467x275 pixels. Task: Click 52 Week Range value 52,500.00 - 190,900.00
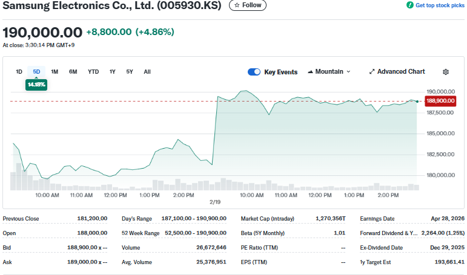(196, 233)
